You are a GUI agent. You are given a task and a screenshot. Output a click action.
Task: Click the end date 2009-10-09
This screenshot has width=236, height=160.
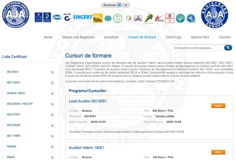click(174, 122)
